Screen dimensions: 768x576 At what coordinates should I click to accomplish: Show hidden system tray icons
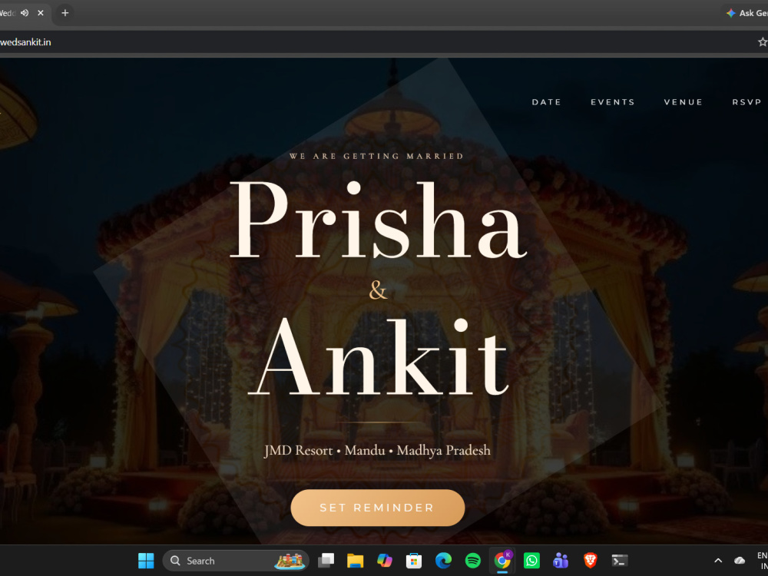[718, 561]
